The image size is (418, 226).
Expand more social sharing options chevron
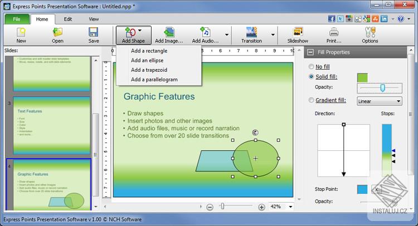click(x=393, y=19)
